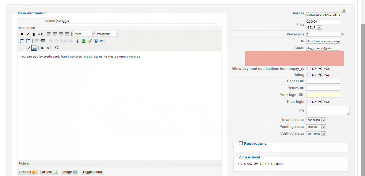Open the Styles dropdown
365x176 pixels.
[x=84, y=34]
